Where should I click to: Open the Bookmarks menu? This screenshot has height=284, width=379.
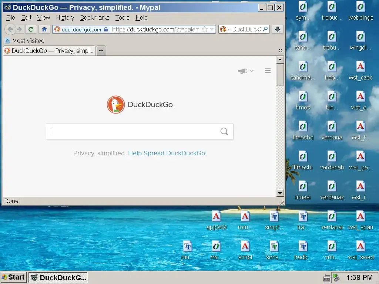94,18
